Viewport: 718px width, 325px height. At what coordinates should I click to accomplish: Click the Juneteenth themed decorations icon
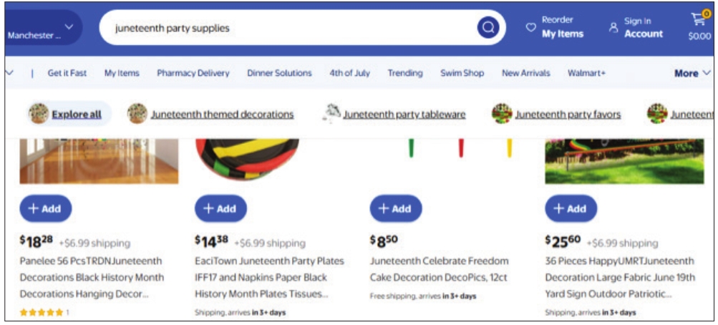(x=137, y=114)
